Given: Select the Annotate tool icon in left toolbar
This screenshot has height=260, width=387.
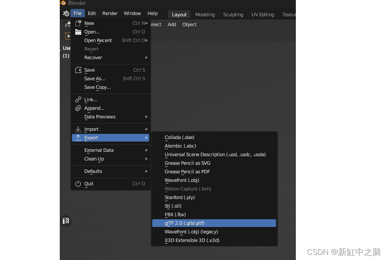Looking at the screenshot, I should (x=68, y=24).
